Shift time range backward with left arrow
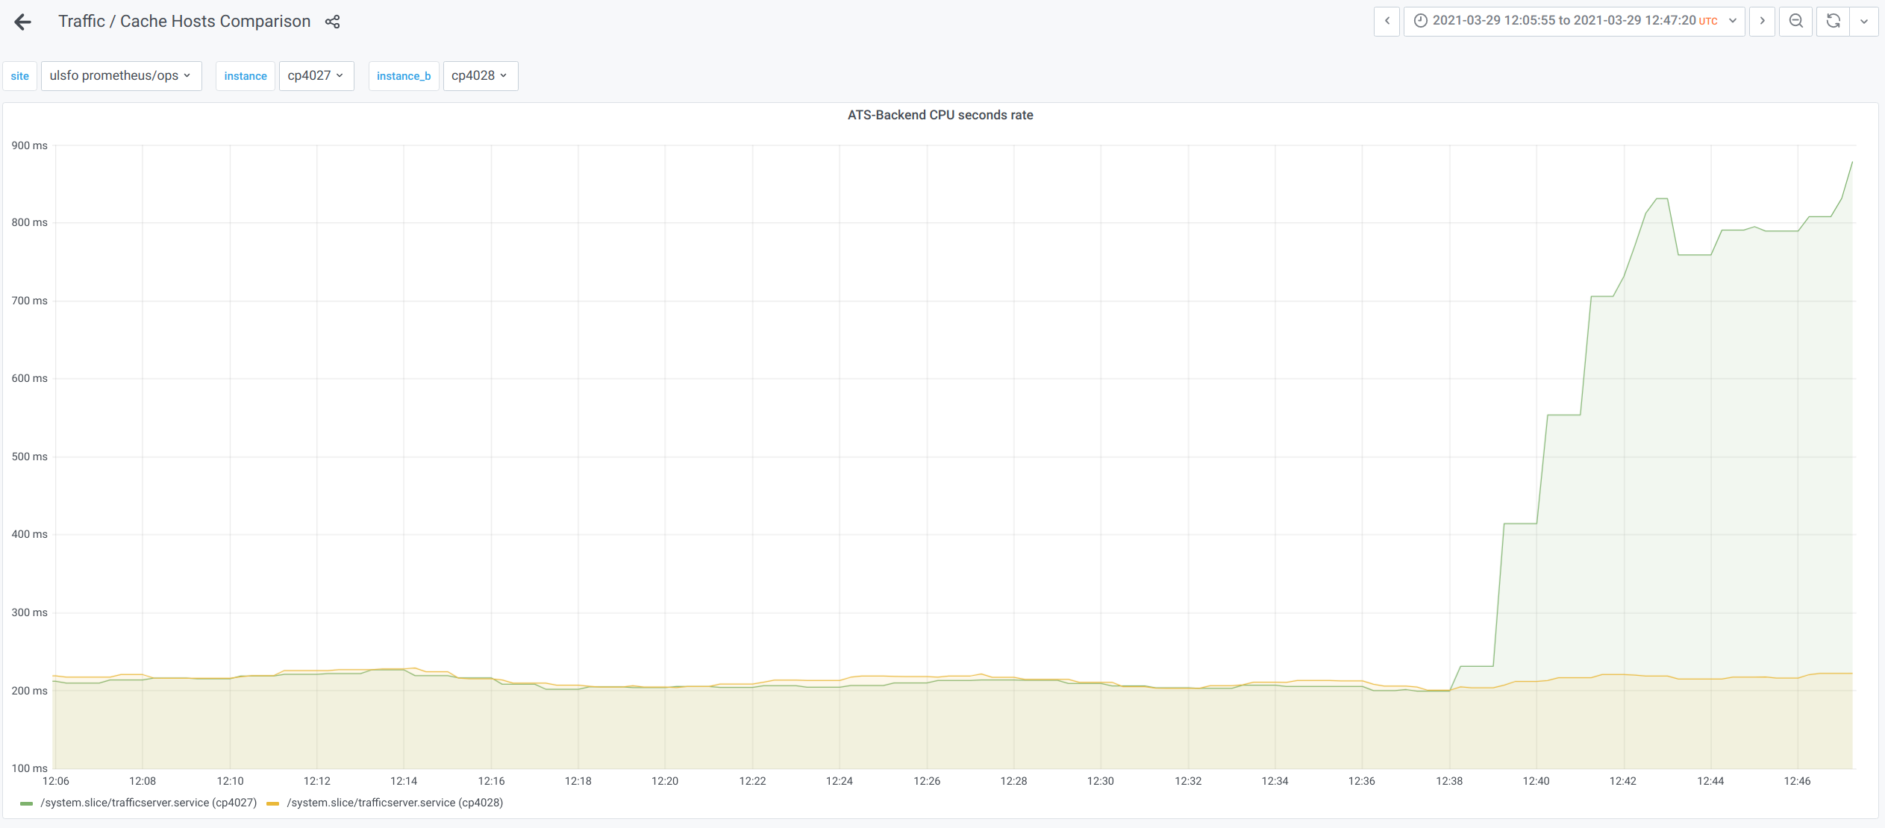This screenshot has height=828, width=1885. pyautogui.click(x=1387, y=21)
